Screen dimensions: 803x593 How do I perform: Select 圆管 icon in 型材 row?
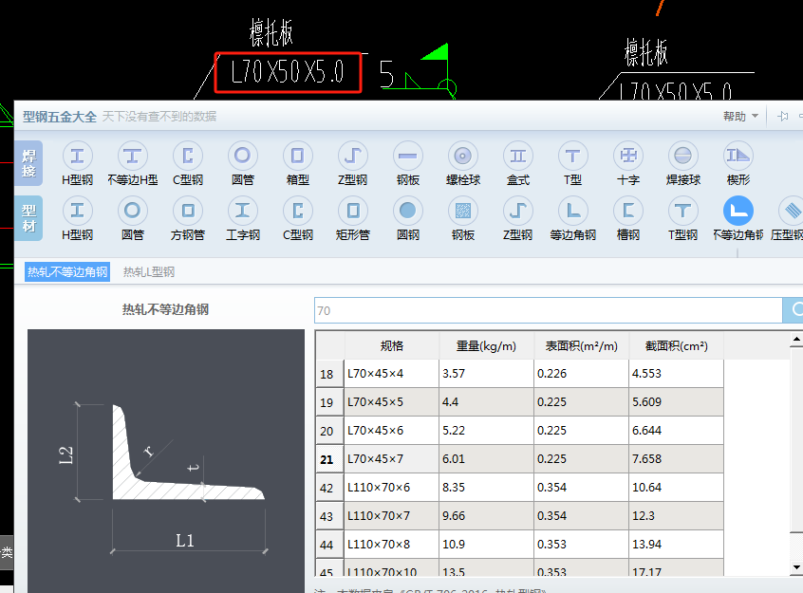pyautogui.click(x=133, y=211)
